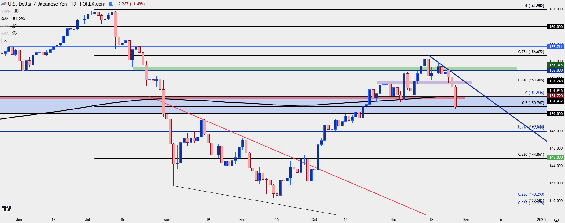Show the EMA indicator just above the collapse arrow
565x223 pixels.
(14, 33)
